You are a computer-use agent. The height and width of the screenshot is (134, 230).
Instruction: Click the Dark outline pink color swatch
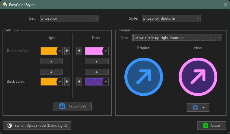(x=94, y=51)
